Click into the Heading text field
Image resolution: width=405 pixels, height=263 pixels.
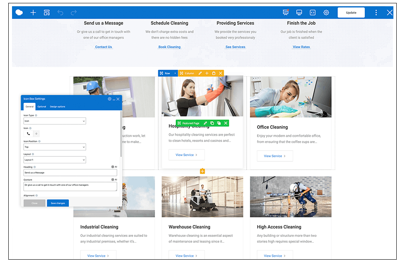click(x=70, y=173)
